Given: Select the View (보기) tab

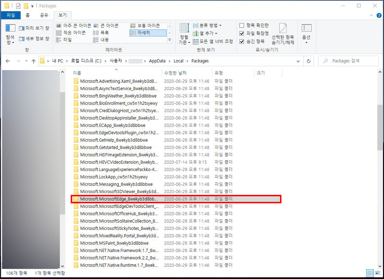Looking at the screenshot, I should [x=62, y=15].
